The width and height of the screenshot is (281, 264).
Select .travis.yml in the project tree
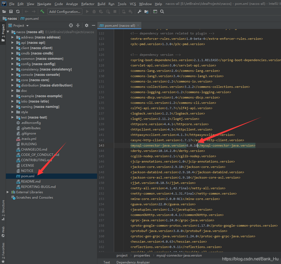(x=29, y=139)
